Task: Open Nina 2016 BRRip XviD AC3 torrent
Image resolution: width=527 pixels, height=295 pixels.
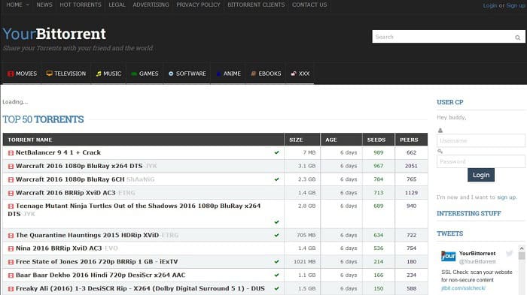Action: 59,248
